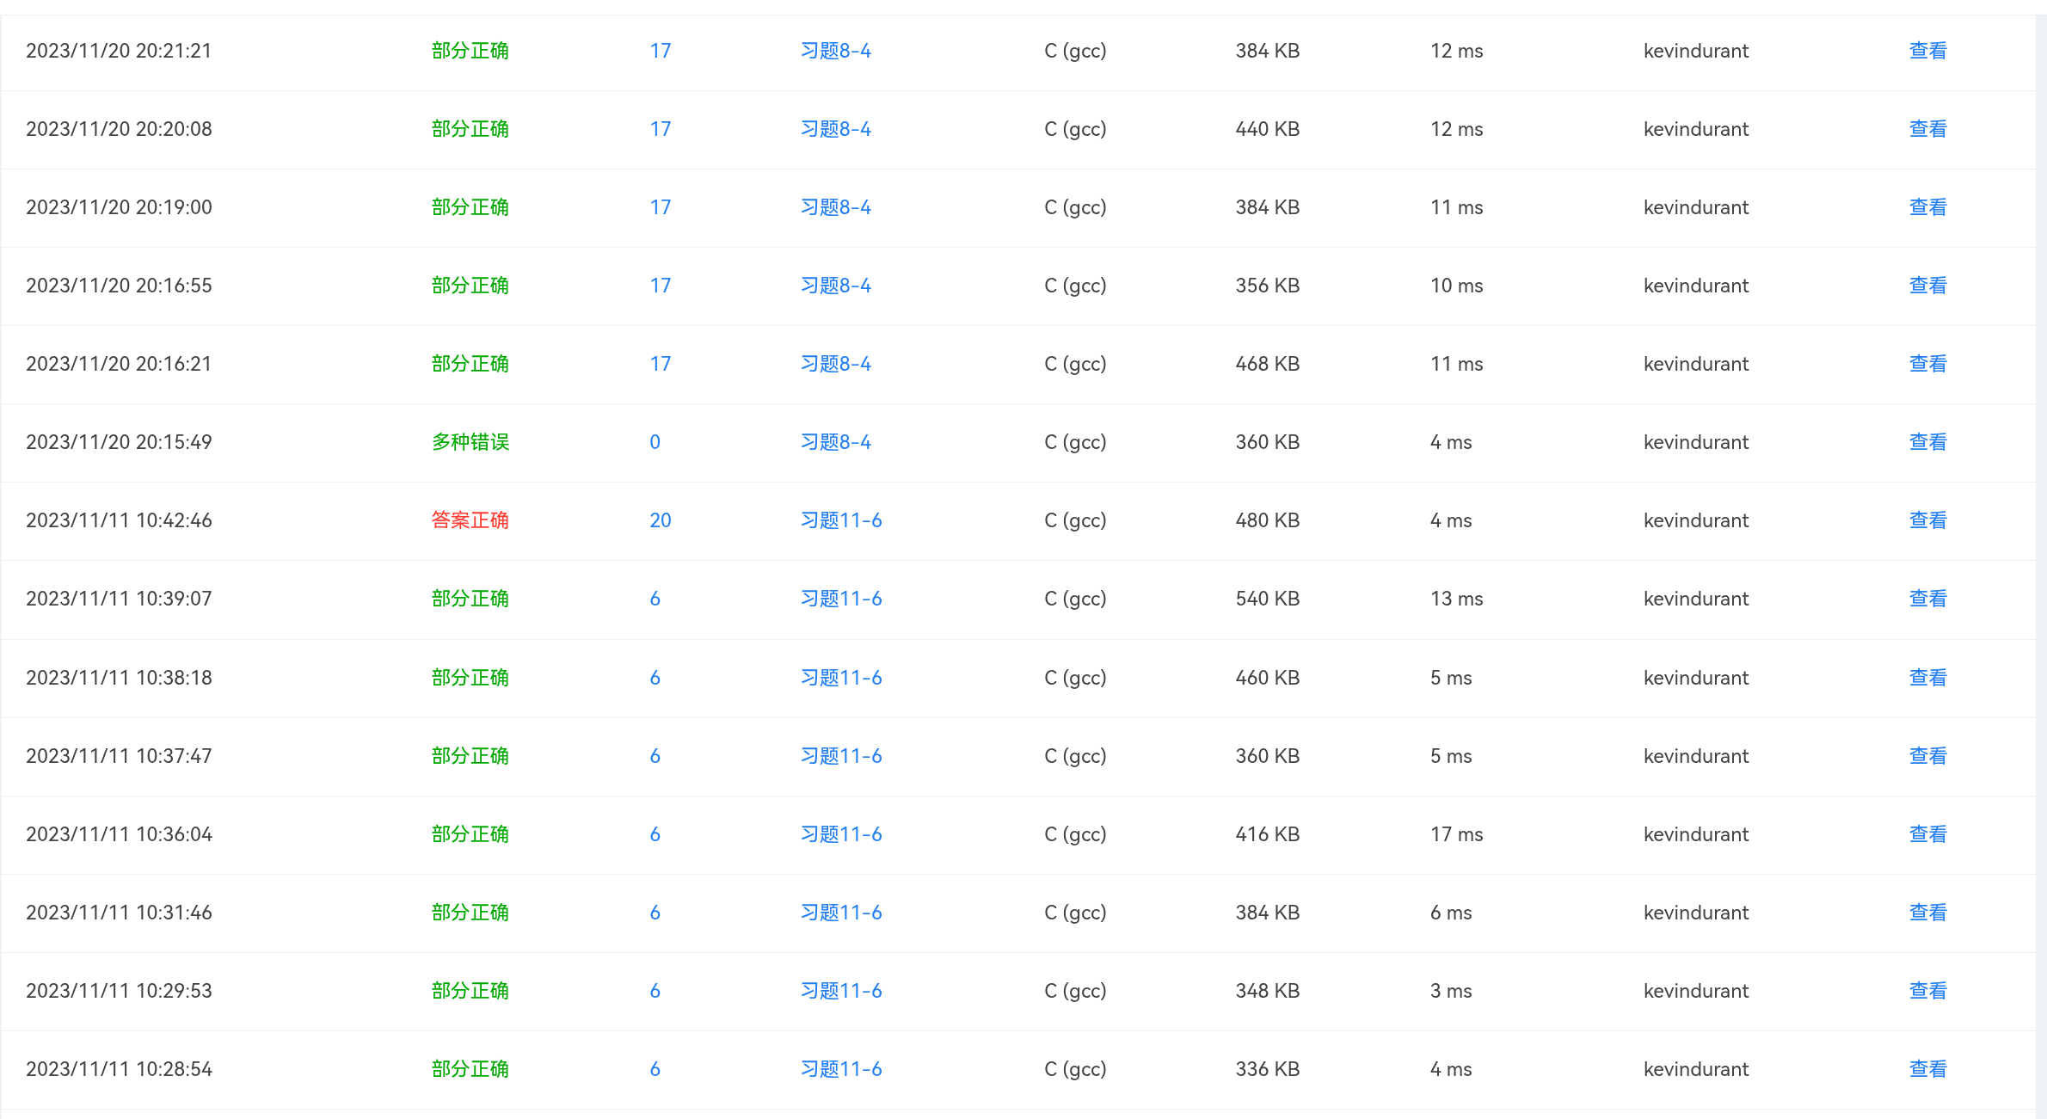Open 查看 for the 20:21:21 submission
Image resolution: width=2047 pixels, height=1119 pixels.
tap(1927, 51)
